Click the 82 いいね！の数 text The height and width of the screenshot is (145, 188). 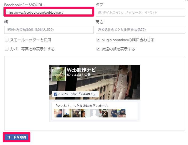79,75
